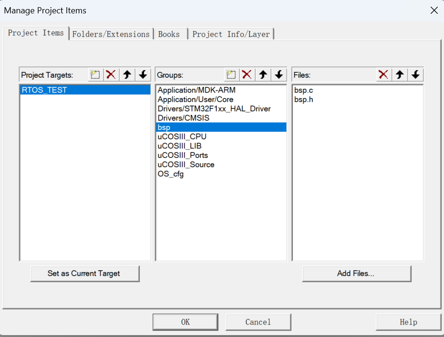Click the Add Files... button
Image resolution: width=444 pixels, height=337 pixels.
point(357,274)
